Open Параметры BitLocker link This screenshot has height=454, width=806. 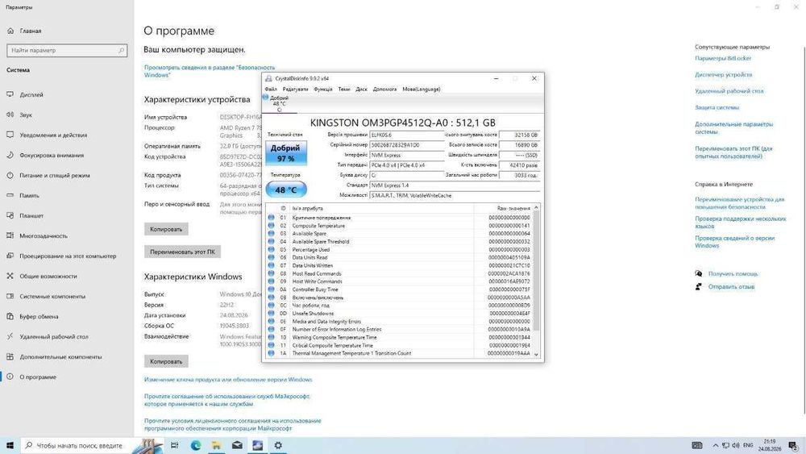pyautogui.click(x=723, y=58)
